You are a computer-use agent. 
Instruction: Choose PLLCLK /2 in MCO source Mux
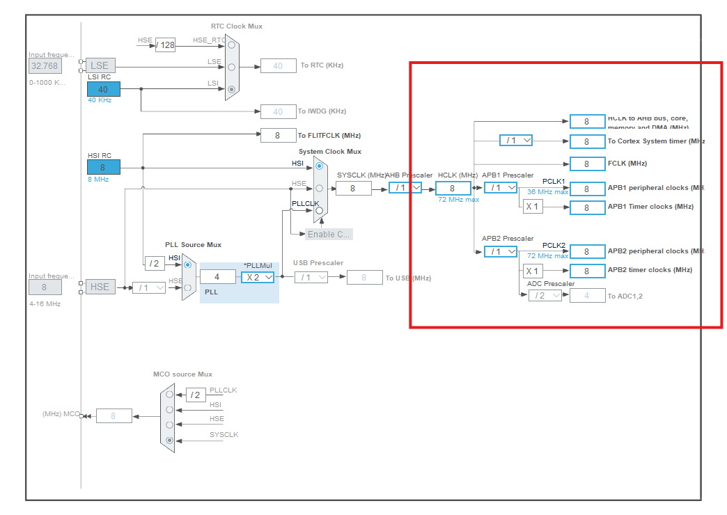click(x=169, y=394)
